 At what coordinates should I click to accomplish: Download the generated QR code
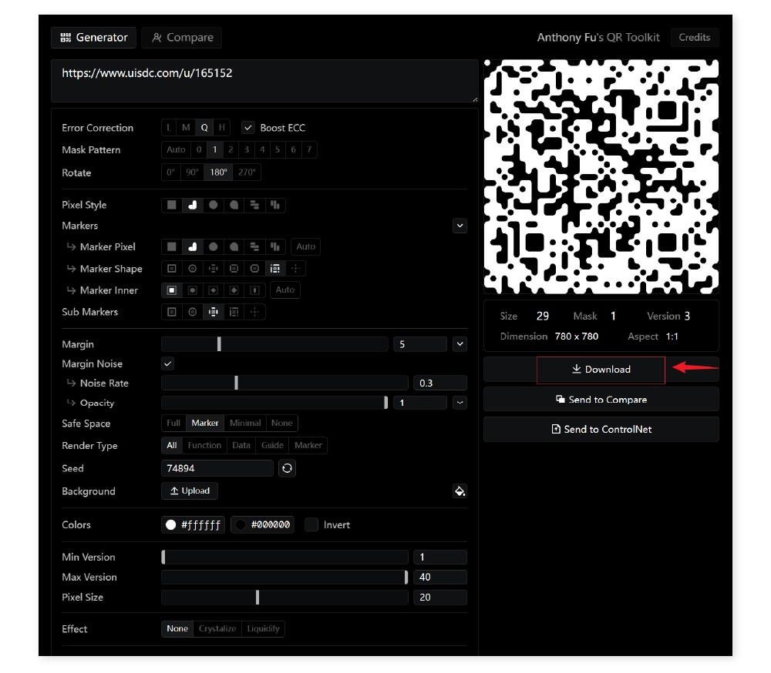(601, 370)
